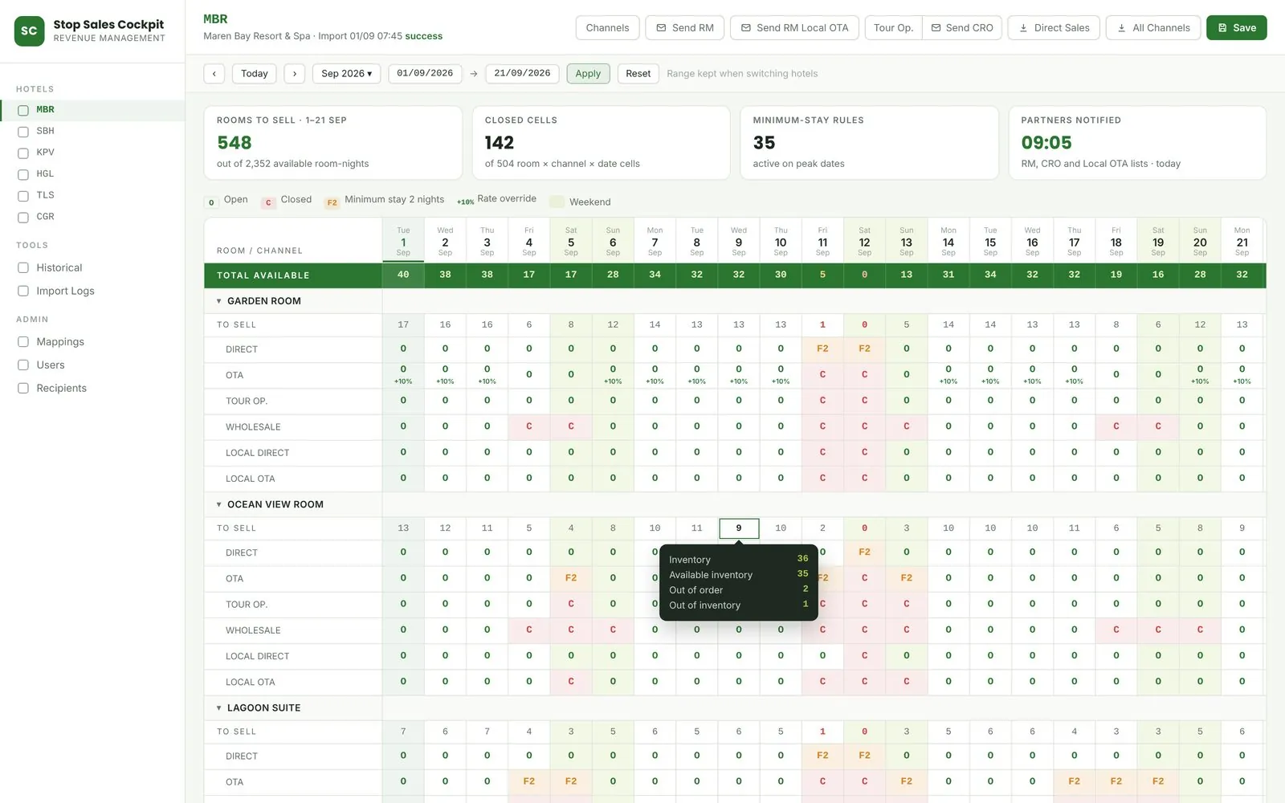Select the MBR hotel checkbox

23,111
